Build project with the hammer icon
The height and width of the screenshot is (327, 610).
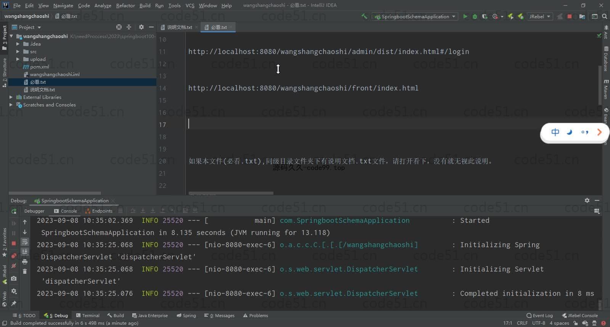pos(364,16)
